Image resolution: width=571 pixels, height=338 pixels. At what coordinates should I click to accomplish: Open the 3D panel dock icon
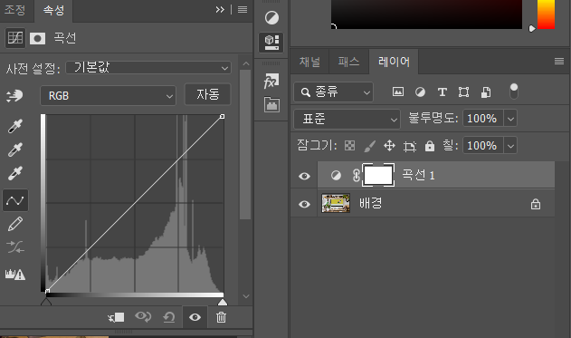coord(271,43)
